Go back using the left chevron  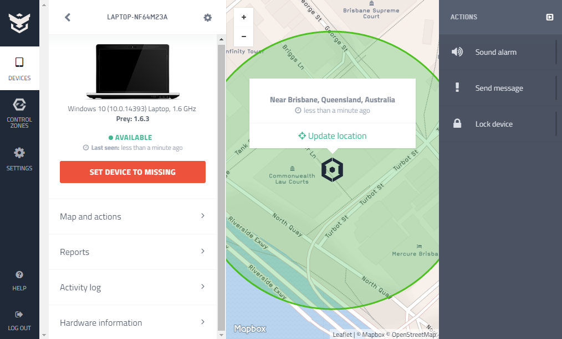[x=68, y=17]
